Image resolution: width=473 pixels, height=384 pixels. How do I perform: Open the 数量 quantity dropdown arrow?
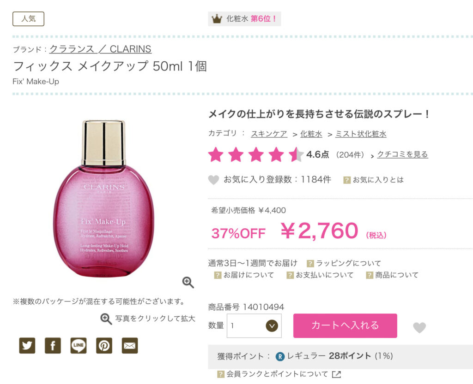272,325
